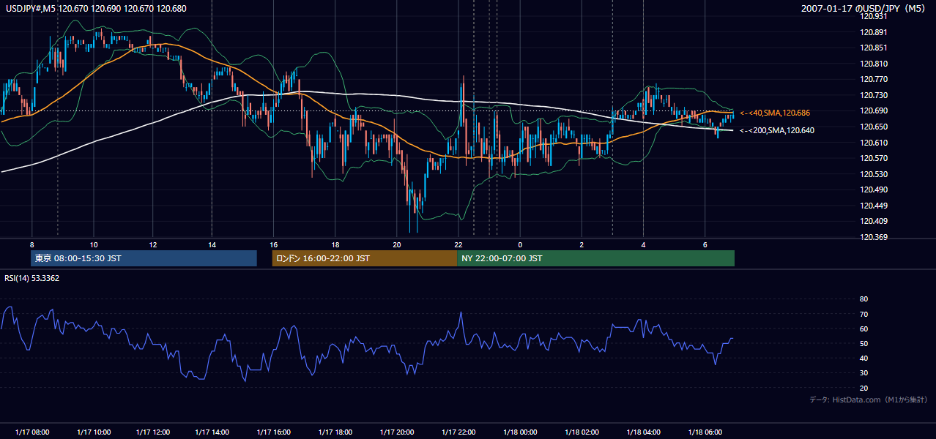936x439 pixels.
Task: Click the 40 SMA 120.686 label
Action: (775, 113)
